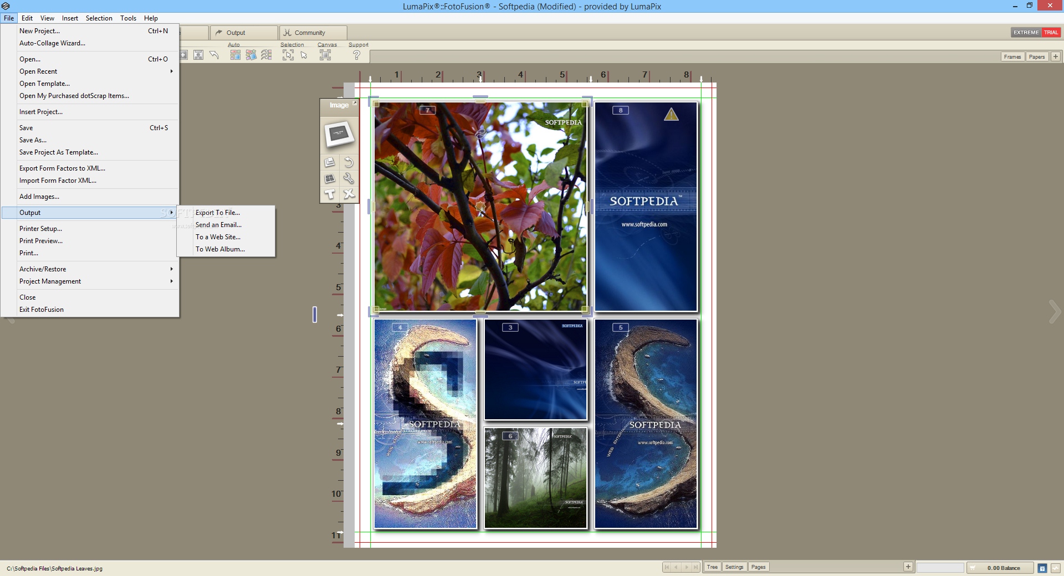Click the Settings button at bottom

pyautogui.click(x=734, y=567)
